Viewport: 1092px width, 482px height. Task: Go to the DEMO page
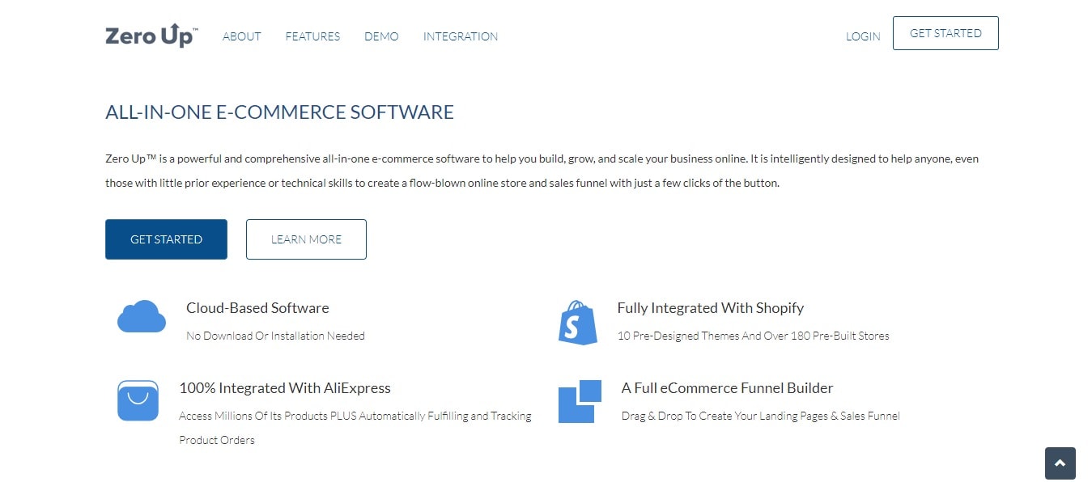pyautogui.click(x=381, y=36)
